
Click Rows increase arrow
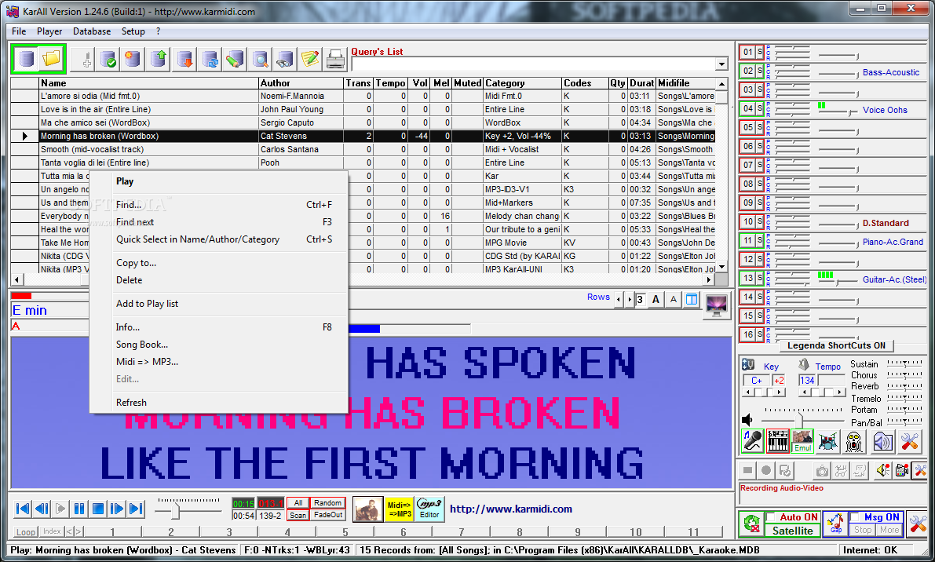point(629,299)
